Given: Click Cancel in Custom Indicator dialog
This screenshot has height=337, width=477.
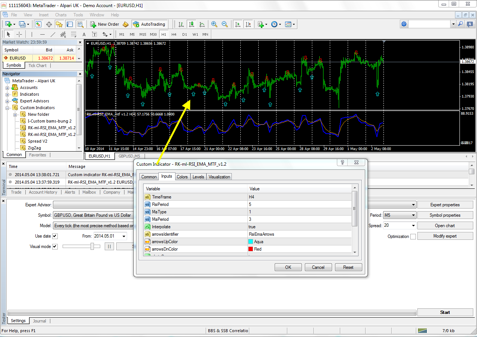Looking at the screenshot, I should [x=318, y=267].
